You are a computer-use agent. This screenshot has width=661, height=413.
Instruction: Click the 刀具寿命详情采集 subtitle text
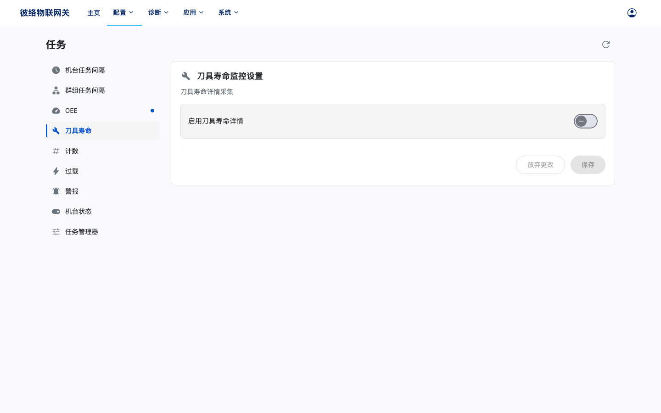click(207, 92)
